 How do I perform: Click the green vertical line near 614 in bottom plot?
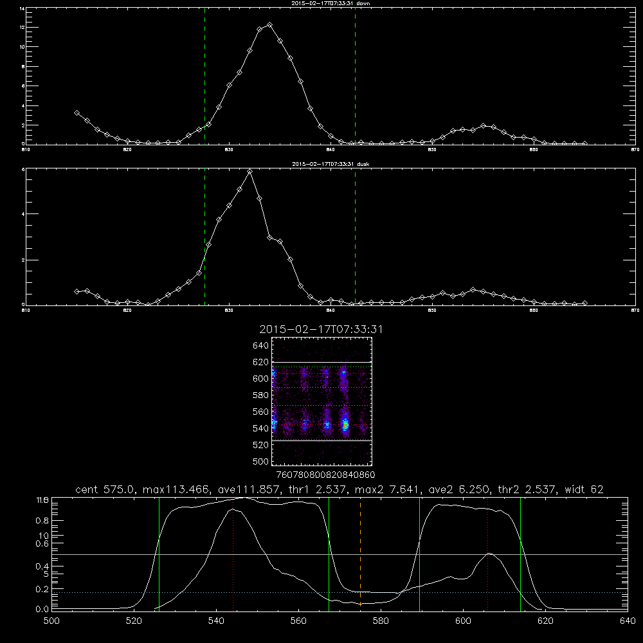click(x=520, y=554)
